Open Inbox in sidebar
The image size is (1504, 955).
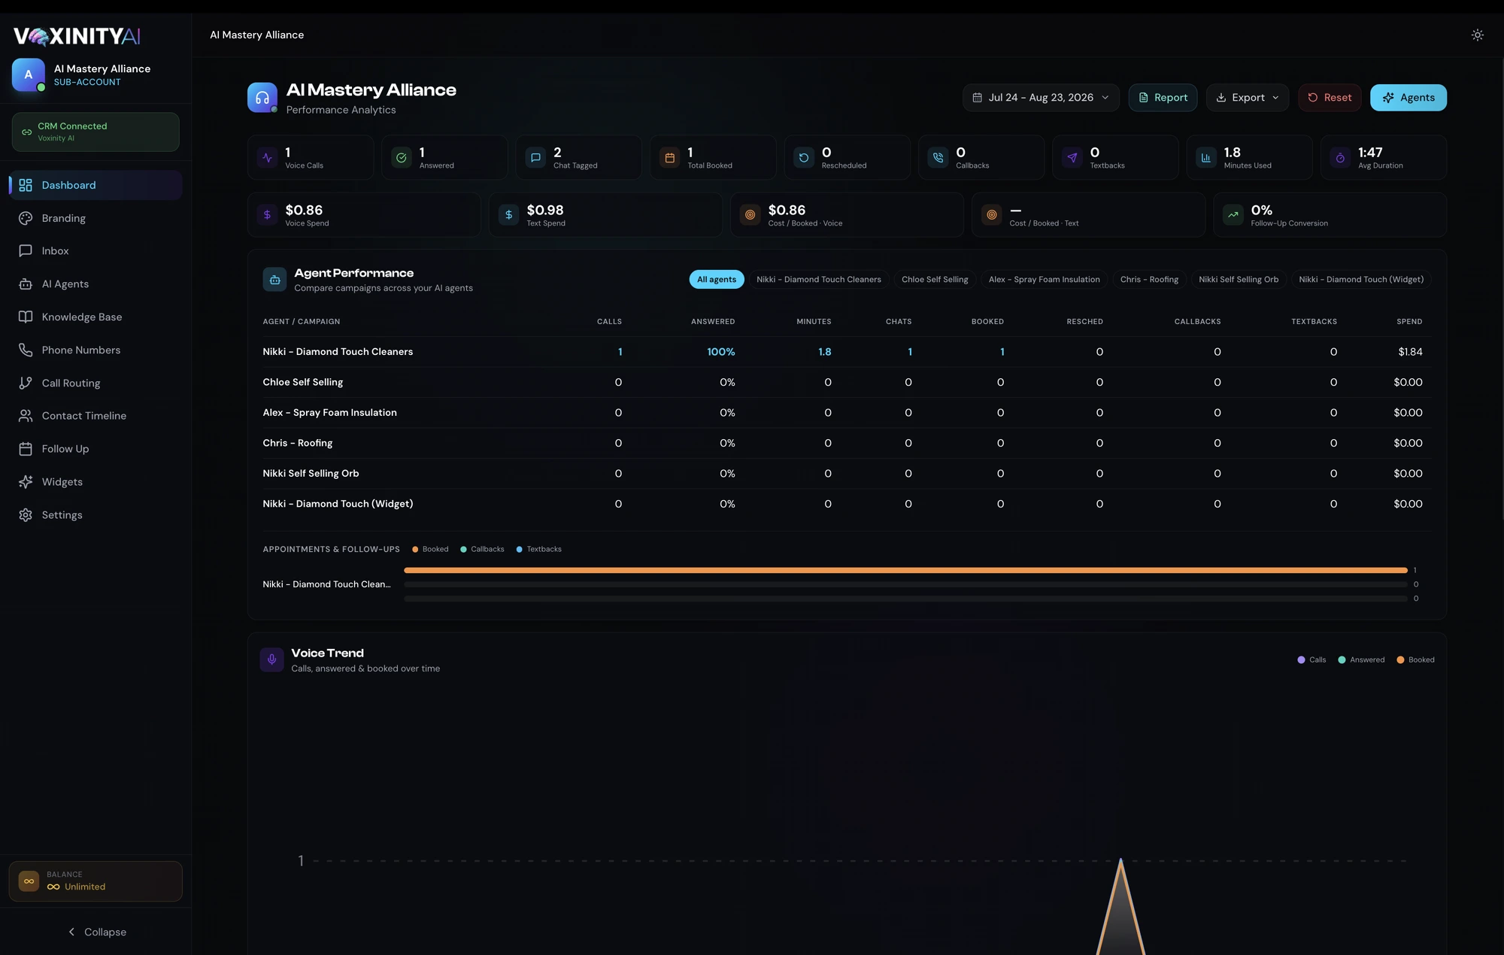coord(96,251)
